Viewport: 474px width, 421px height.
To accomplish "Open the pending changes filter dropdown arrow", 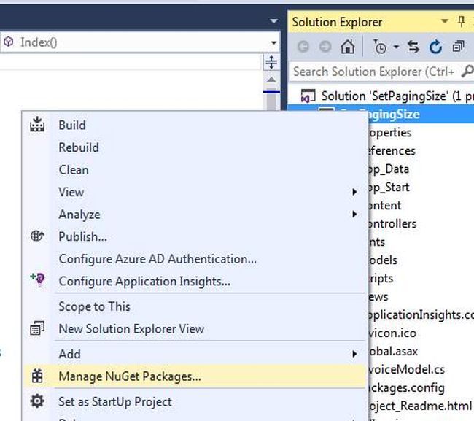I will click(396, 47).
